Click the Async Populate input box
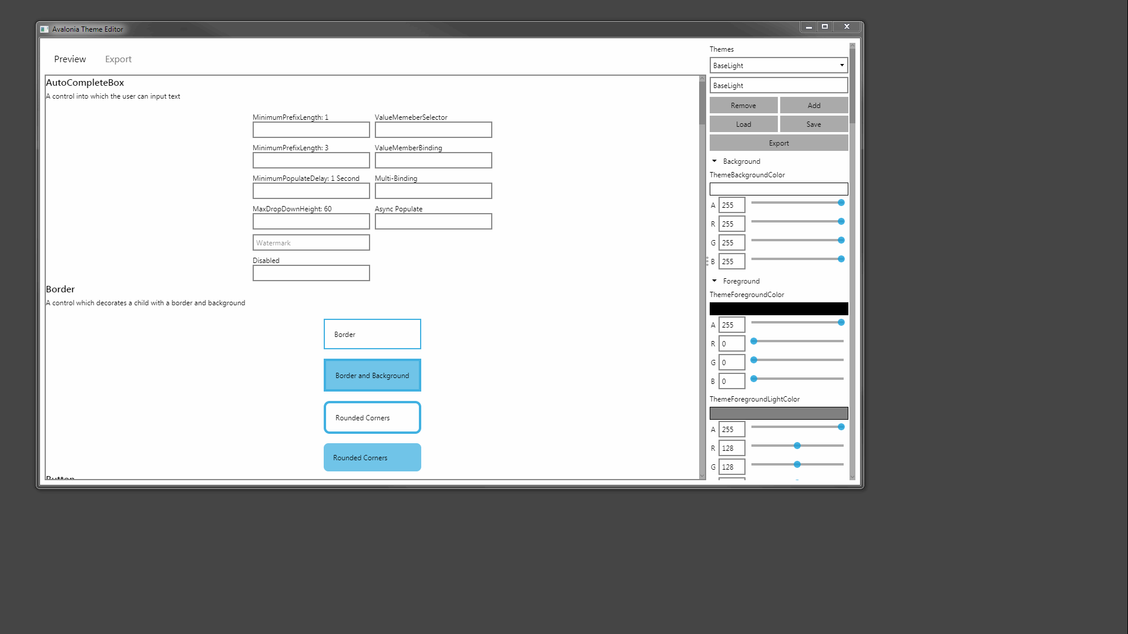This screenshot has width=1128, height=634. 434,221
